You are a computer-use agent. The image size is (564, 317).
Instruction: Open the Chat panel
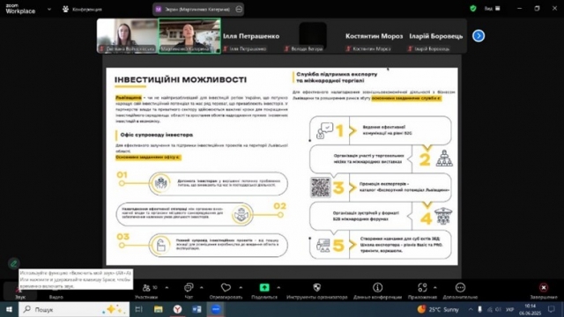click(189, 291)
